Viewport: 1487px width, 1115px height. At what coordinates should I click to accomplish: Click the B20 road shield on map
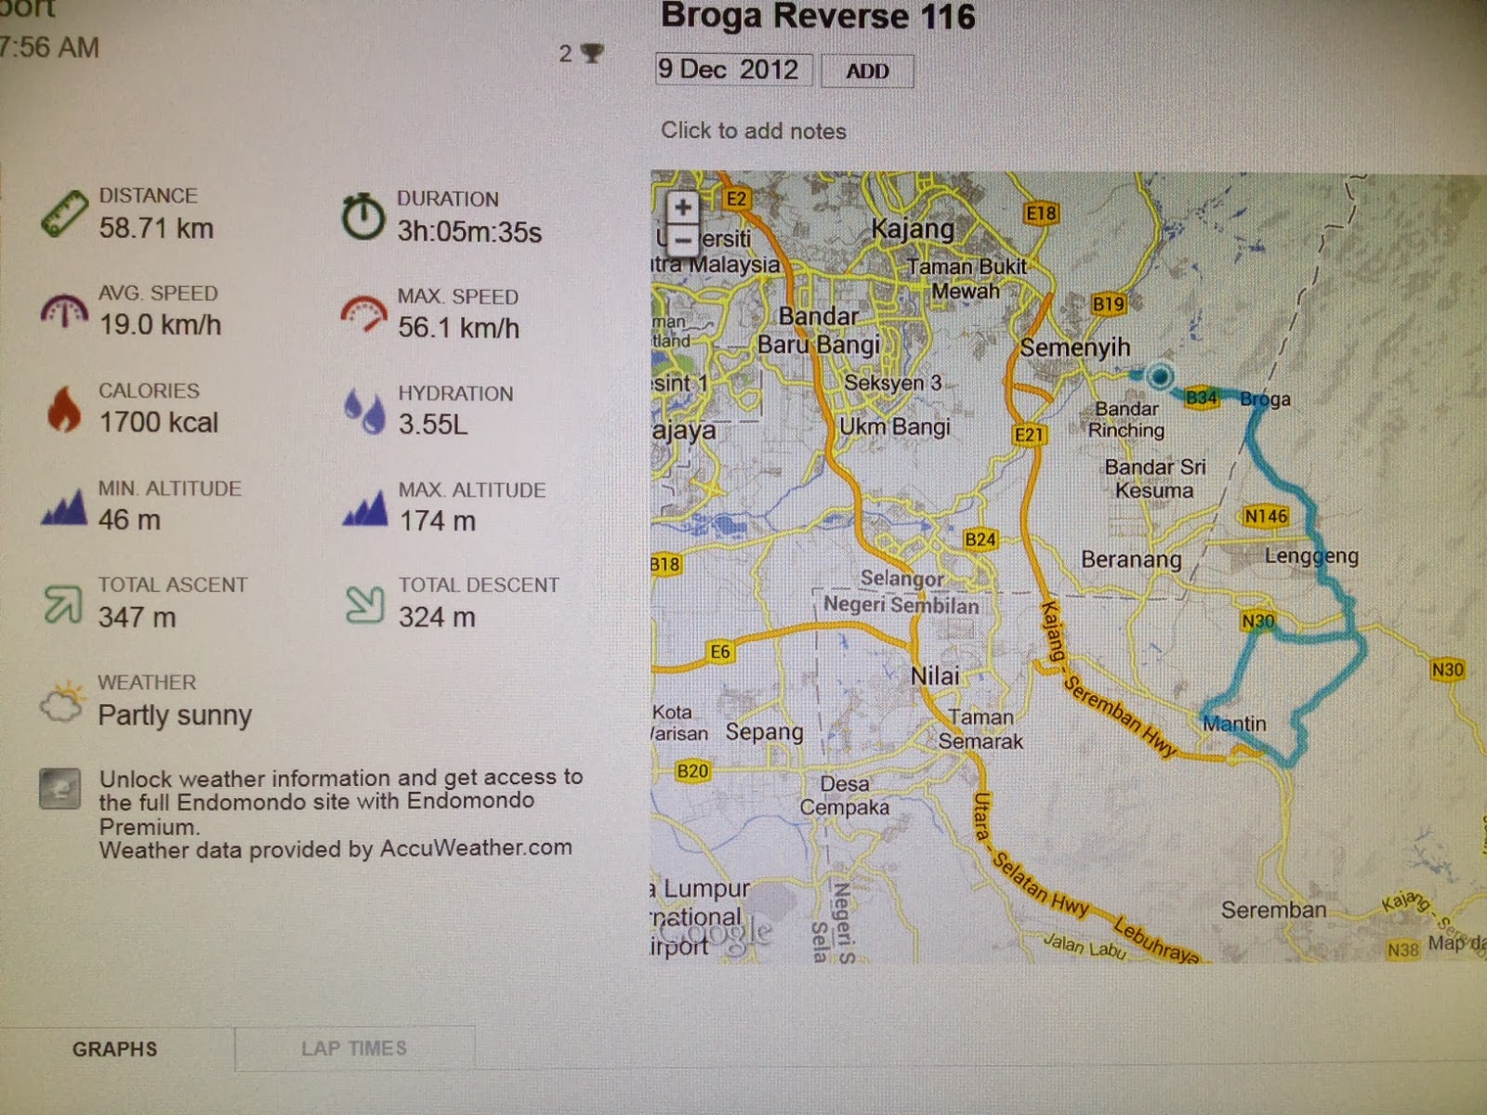(x=692, y=770)
